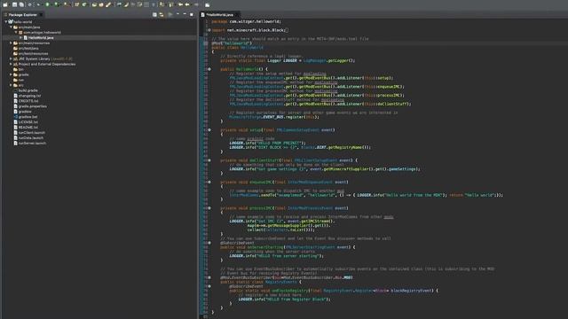The width and height of the screenshot is (568, 319).
Task: Fold the processIMC method in gutter
Action: tap(209, 208)
